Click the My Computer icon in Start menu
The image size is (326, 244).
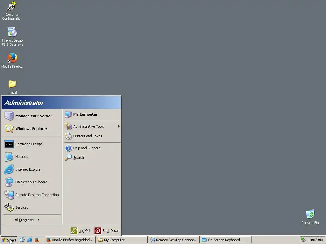pos(68,114)
